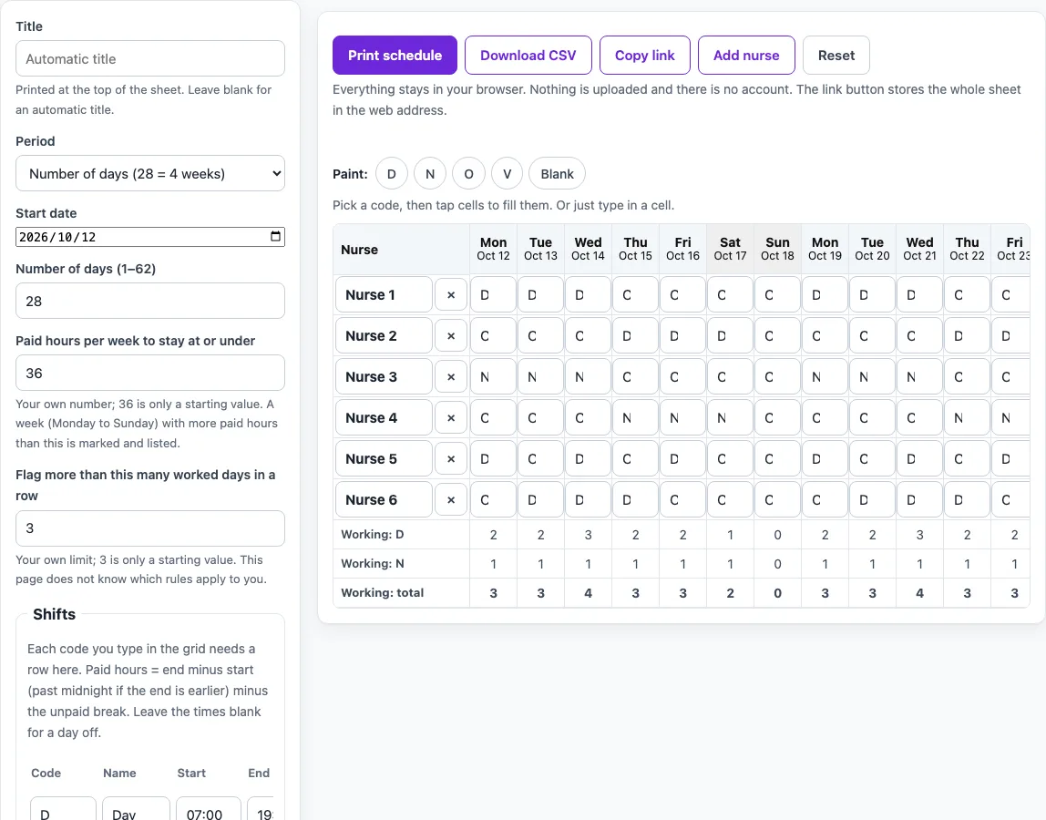Select the O paint code
This screenshot has width=1046, height=820.
[x=469, y=174]
